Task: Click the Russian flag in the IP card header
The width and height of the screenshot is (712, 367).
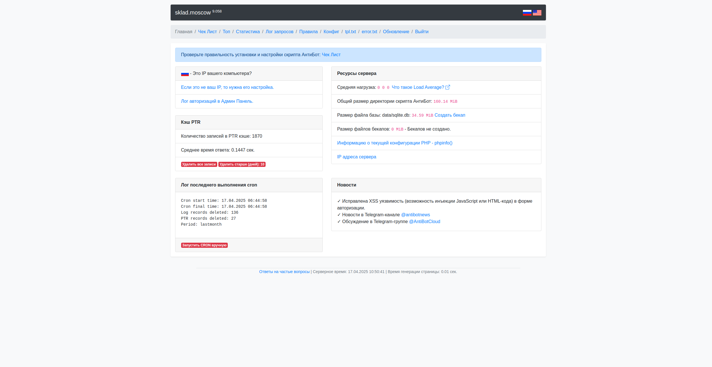Action: [185, 74]
